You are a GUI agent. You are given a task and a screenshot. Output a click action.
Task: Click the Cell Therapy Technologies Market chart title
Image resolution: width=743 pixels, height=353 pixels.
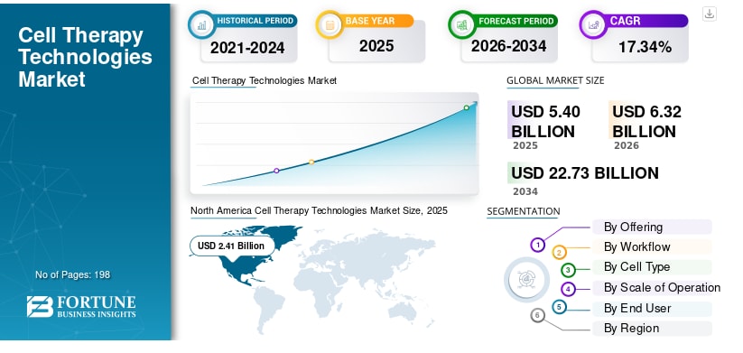(265, 80)
